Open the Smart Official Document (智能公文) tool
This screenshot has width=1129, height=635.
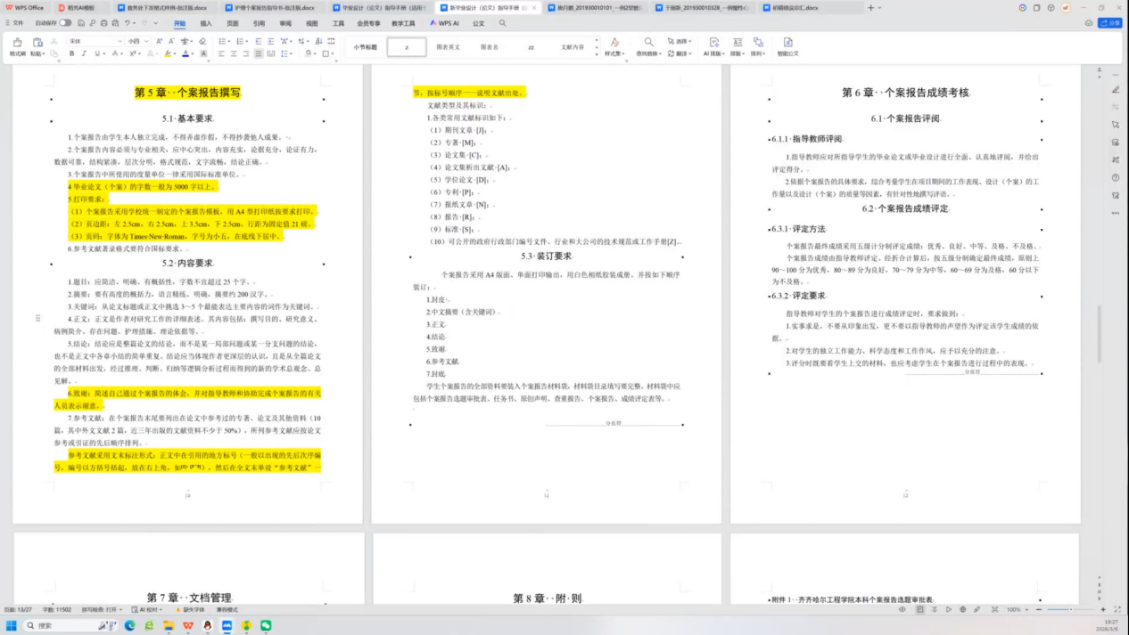pos(787,47)
